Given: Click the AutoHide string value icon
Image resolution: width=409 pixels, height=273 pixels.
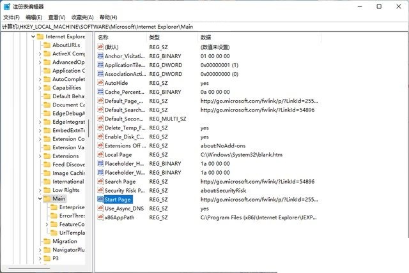Looking at the screenshot, I should [100, 83].
